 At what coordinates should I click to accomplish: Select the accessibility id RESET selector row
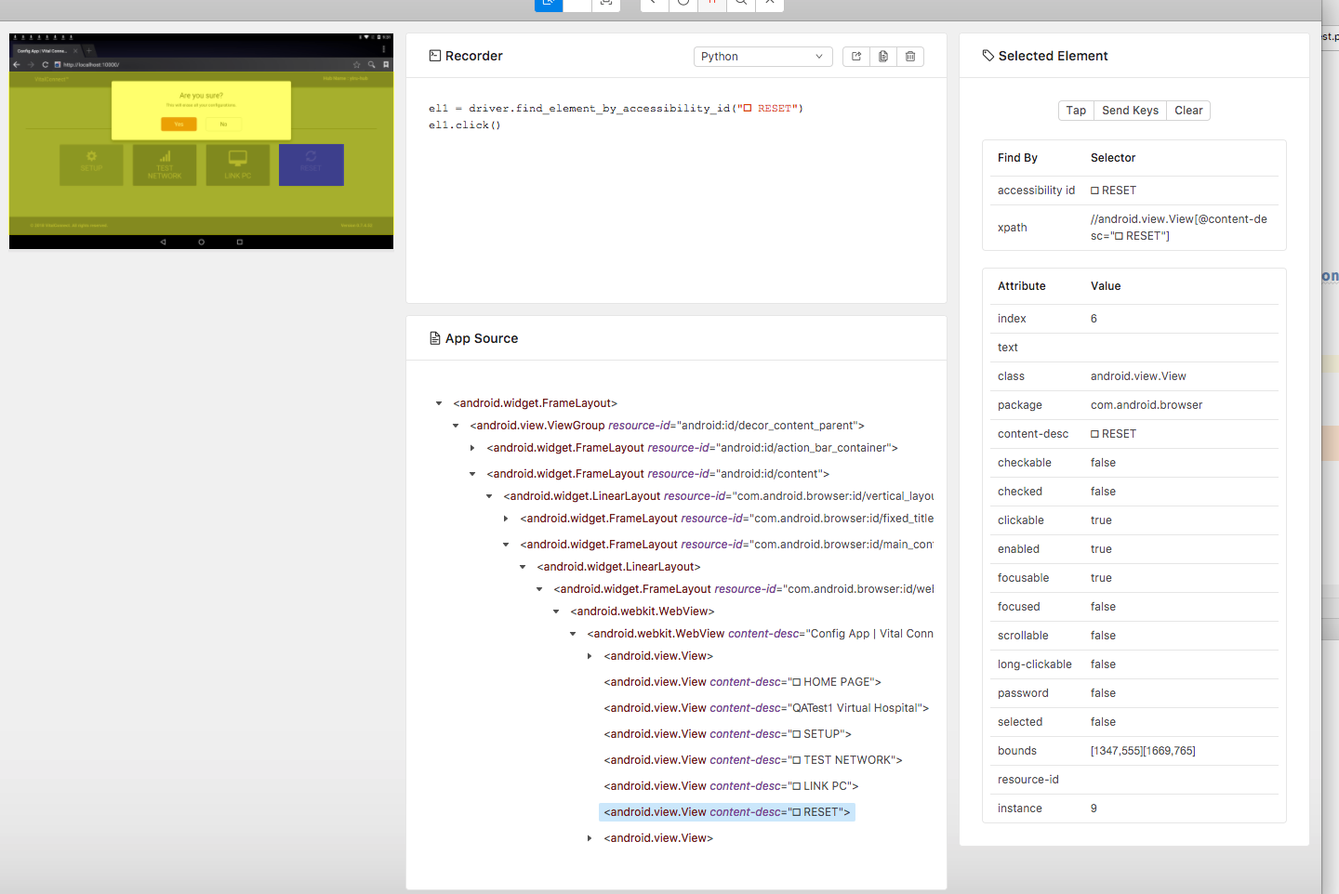pos(1134,191)
